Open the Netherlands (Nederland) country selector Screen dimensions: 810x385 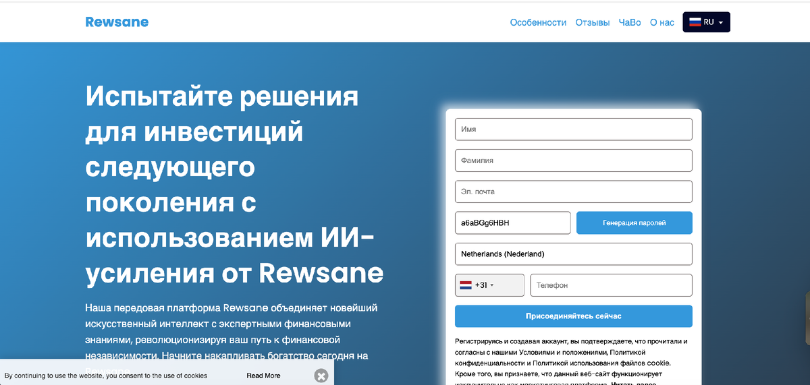[x=574, y=254]
